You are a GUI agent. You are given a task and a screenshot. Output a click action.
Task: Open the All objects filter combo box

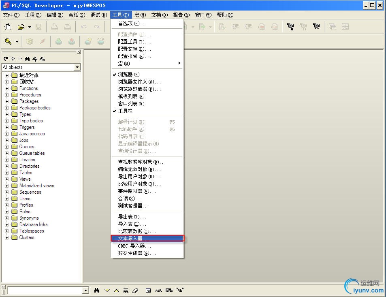[77, 67]
